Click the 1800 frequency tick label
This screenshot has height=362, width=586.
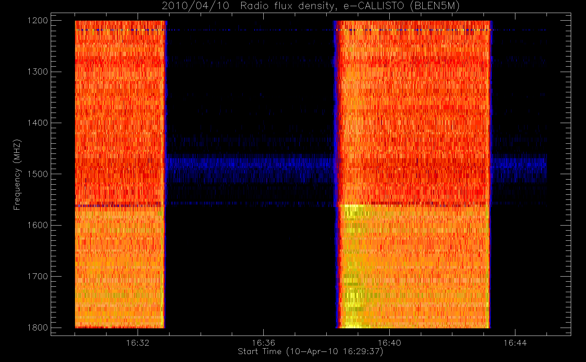(x=38, y=328)
